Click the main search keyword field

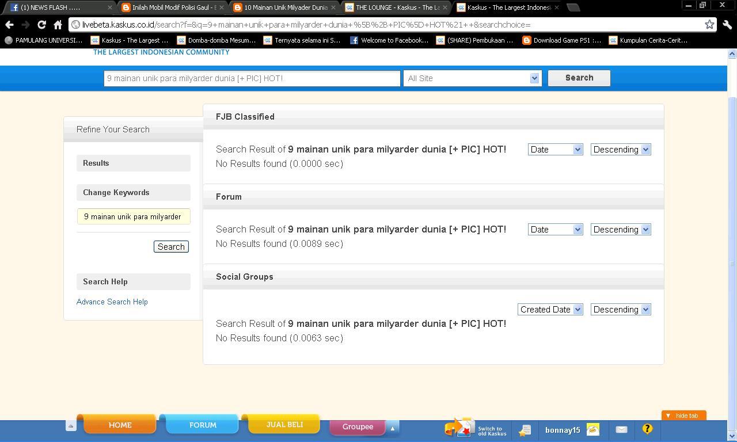(252, 78)
